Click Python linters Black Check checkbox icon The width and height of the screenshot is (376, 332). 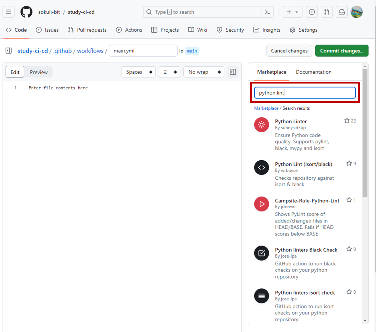tap(262, 253)
